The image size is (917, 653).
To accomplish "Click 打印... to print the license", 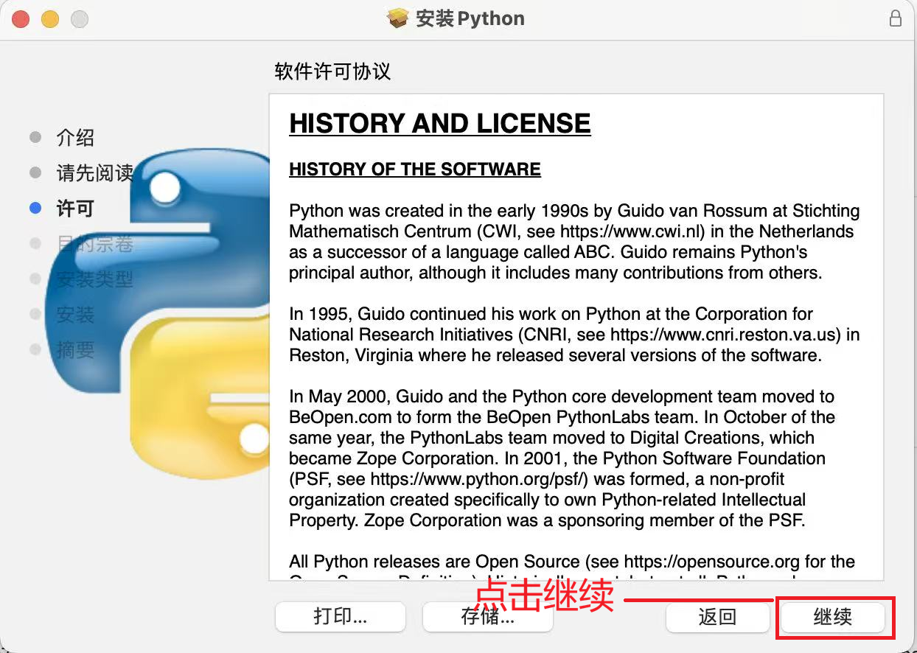I will click(x=340, y=618).
